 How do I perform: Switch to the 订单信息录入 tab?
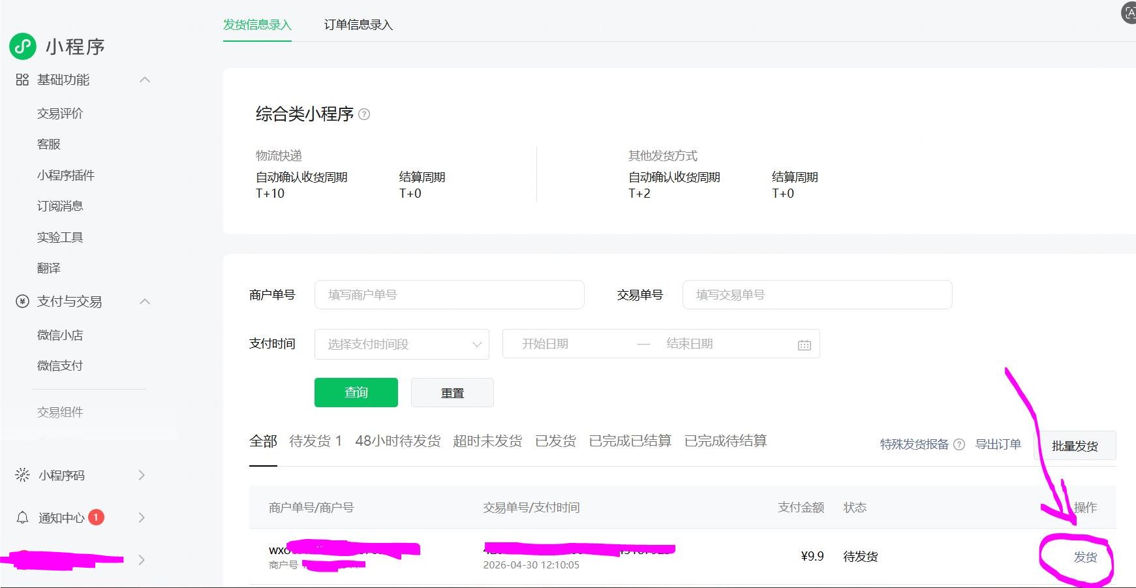click(358, 25)
